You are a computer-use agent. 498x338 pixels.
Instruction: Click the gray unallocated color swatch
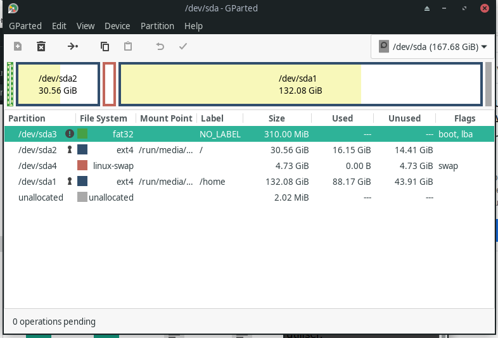pyautogui.click(x=82, y=197)
